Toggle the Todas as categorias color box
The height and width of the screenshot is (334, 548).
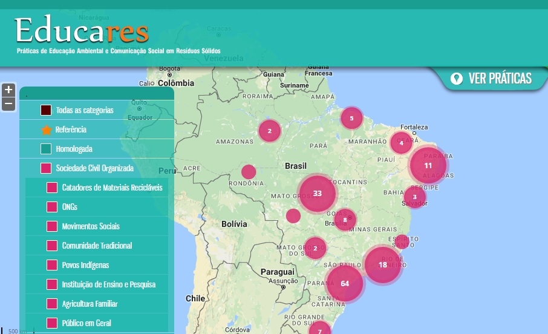pos(46,110)
